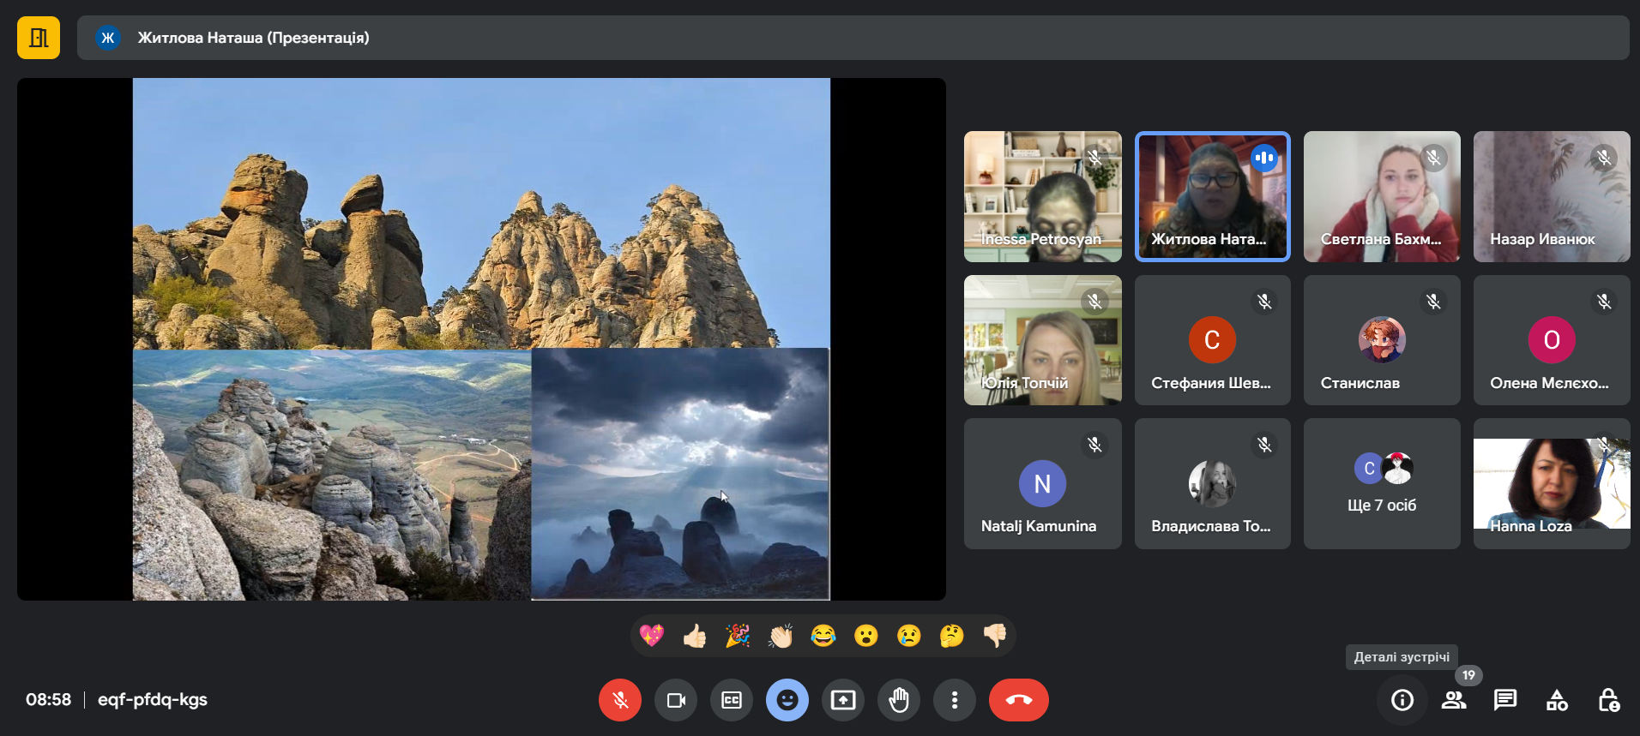Close the emoji reactions bar
The height and width of the screenshot is (736, 1640).
787,700
